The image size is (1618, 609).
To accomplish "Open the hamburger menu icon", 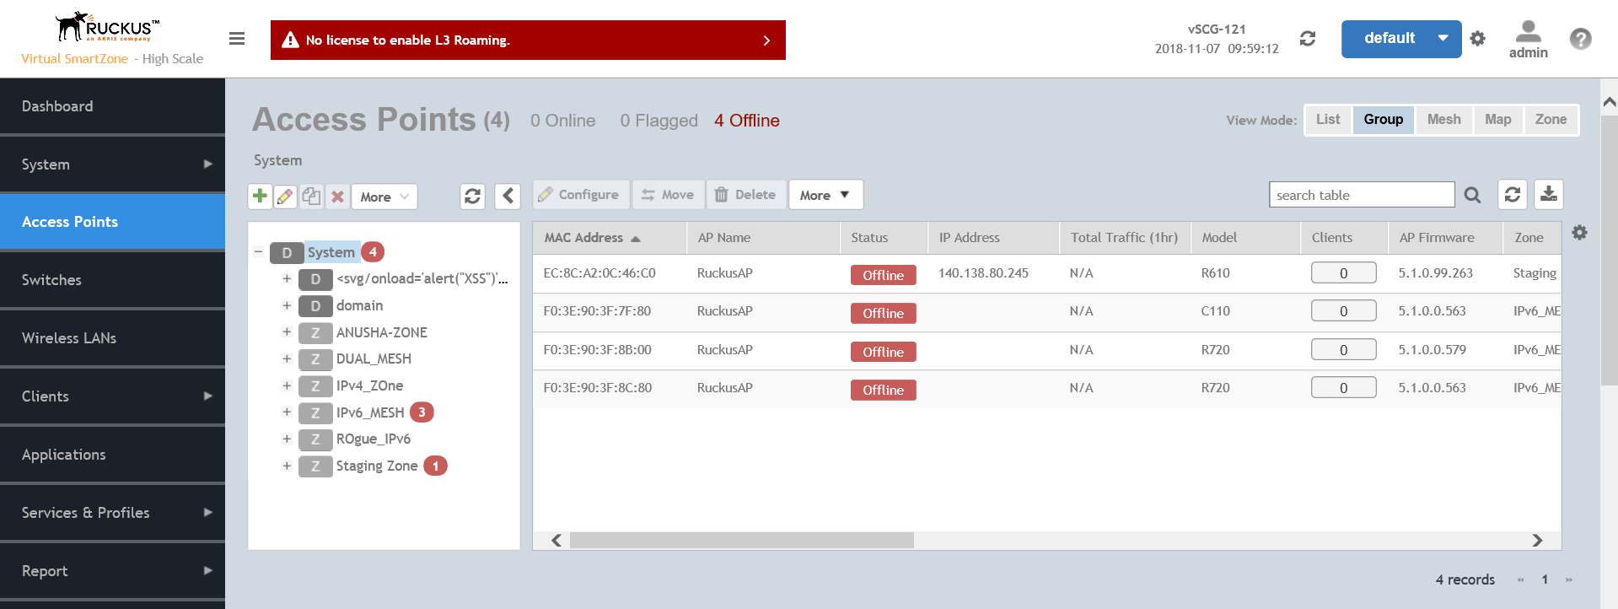I will [237, 39].
